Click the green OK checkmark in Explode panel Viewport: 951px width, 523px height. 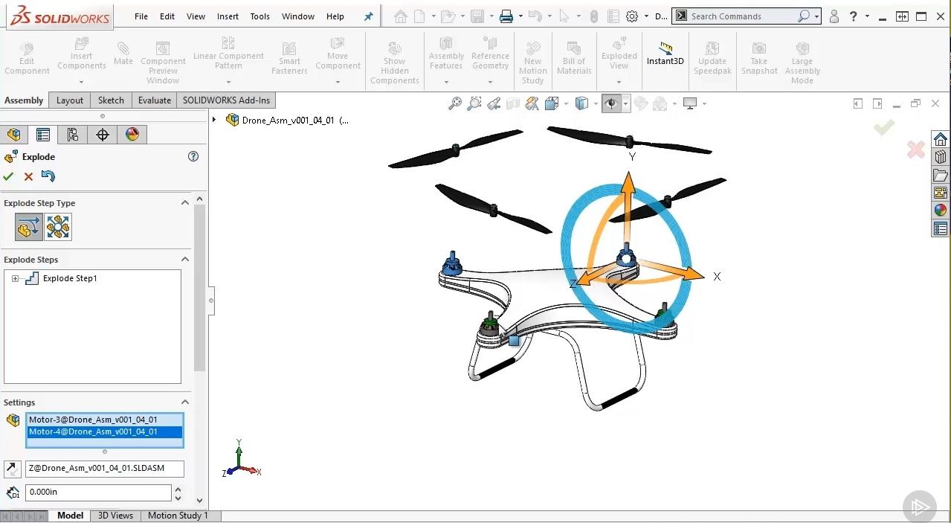click(x=8, y=176)
